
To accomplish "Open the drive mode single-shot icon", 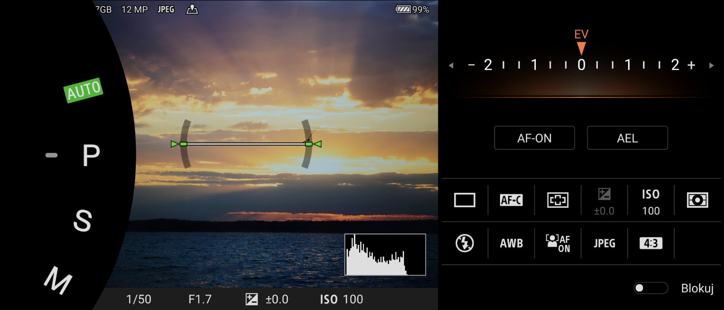I will pyautogui.click(x=465, y=200).
